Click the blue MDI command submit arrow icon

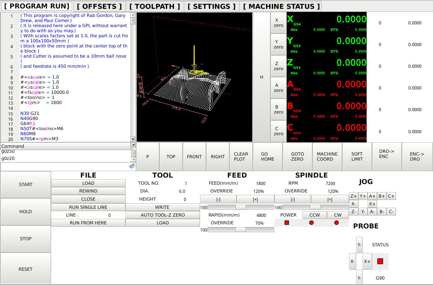(x=132, y=166)
